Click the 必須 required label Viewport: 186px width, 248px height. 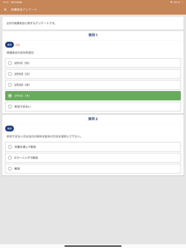point(18,45)
